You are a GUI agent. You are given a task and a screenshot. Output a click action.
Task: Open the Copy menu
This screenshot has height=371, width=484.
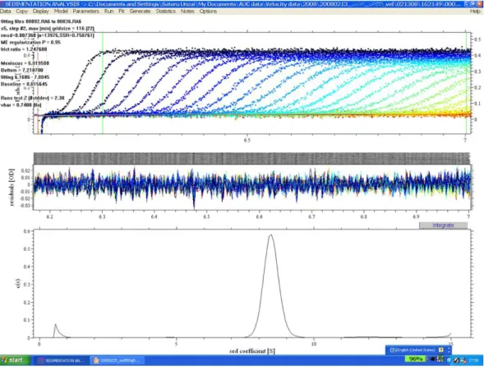[21, 12]
